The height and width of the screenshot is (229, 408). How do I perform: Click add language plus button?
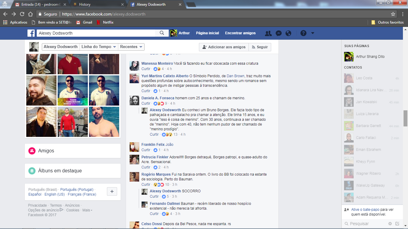point(112,191)
